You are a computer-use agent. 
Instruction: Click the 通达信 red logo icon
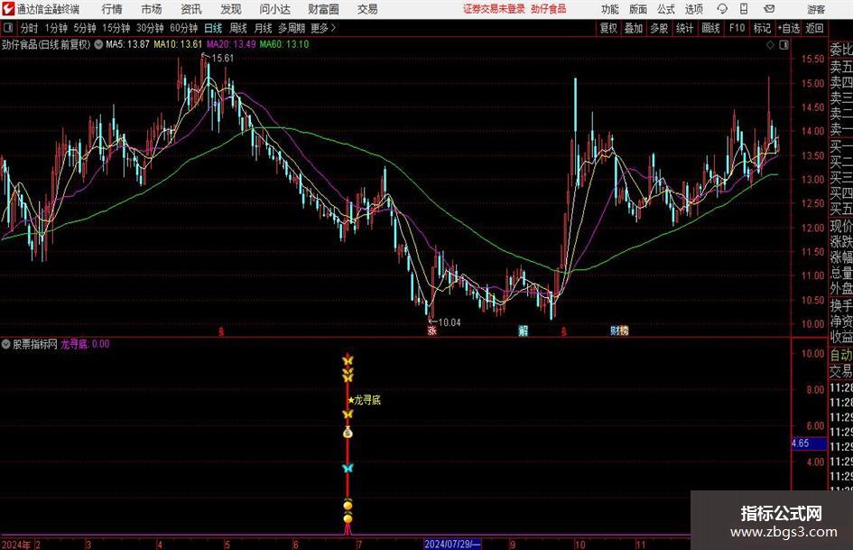point(7,9)
